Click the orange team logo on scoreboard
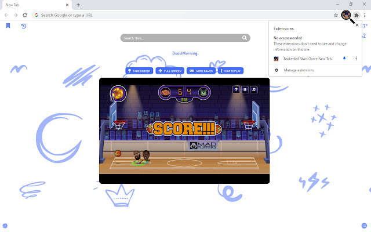The height and width of the screenshot is (232, 371). point(165,92)
